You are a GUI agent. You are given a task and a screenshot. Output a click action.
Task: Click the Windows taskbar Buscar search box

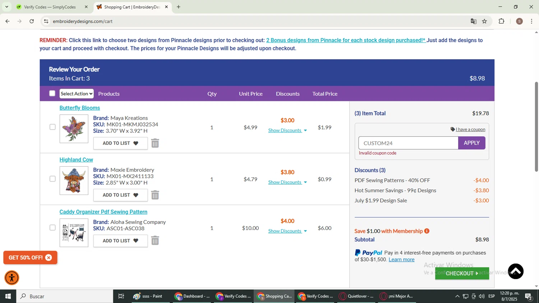[65, 296]
